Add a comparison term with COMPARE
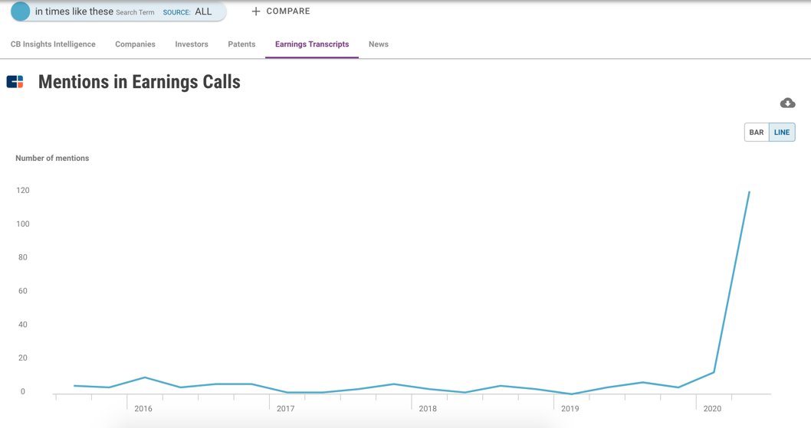This screenshot has height=428, width=811. click(x=288, y=11)
